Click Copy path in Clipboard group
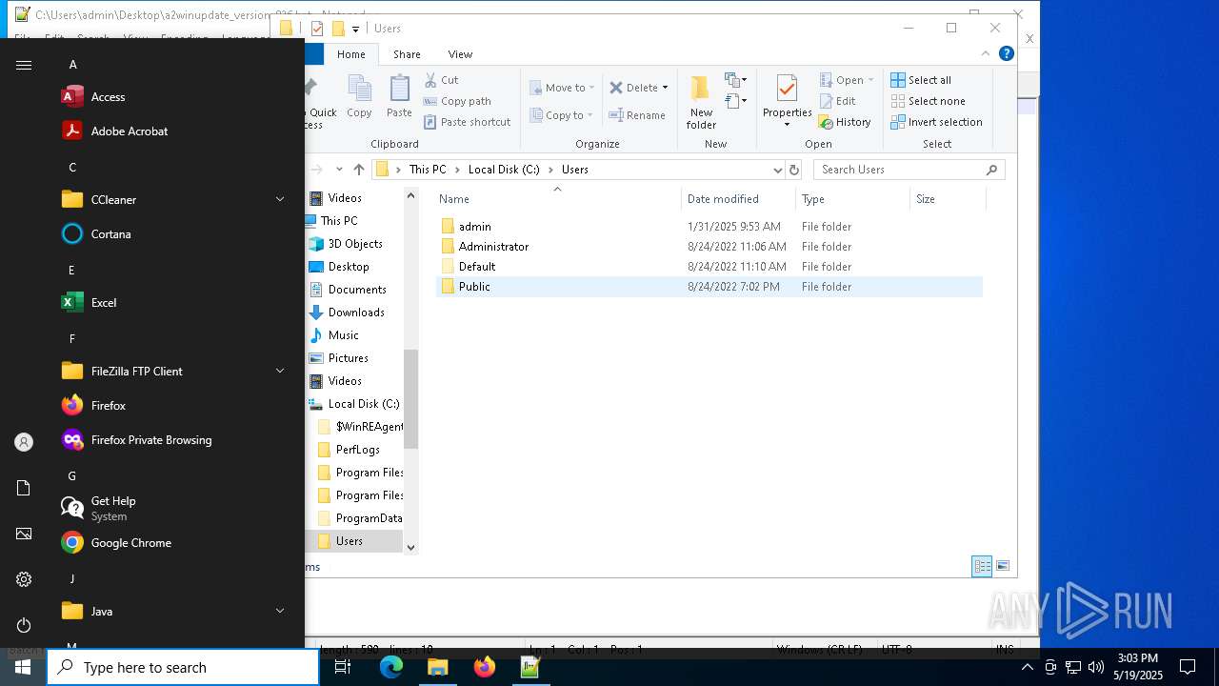1219x686 pixels. (x=457, y=101)
